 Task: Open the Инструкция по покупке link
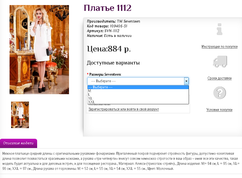click(219, 46)
